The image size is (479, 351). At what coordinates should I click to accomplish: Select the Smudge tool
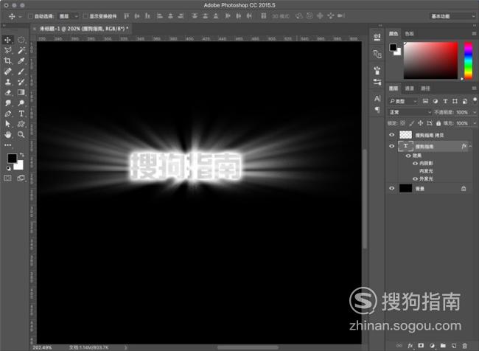click(x=8, y=103)
